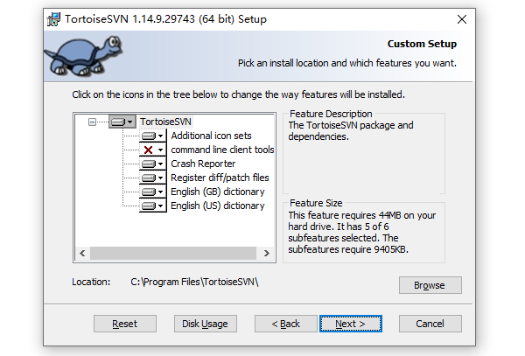Cancel the TortoiseSVN setup
This screenshot has height=356, width=525.
(430, 324)
